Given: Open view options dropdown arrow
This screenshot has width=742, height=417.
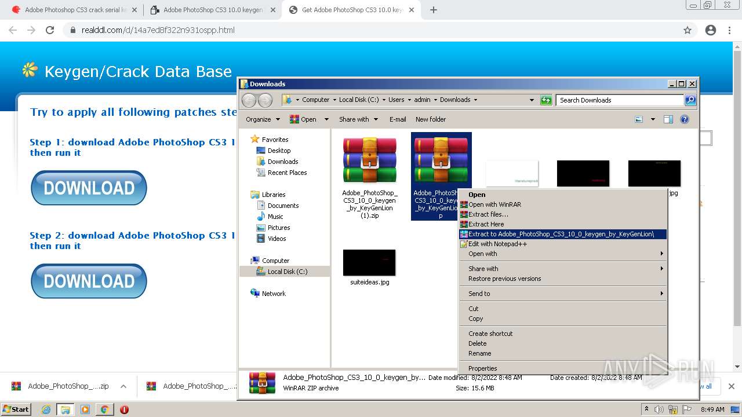Looking at the screenshot, I should pyautogui.click(x=653, y=119).
